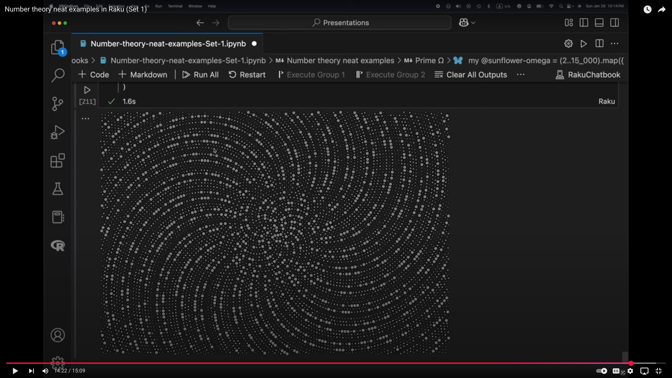Viewport: 672px width, 378px height.
Task: Add a new Code cell
Action: click(x=93, y=75)
